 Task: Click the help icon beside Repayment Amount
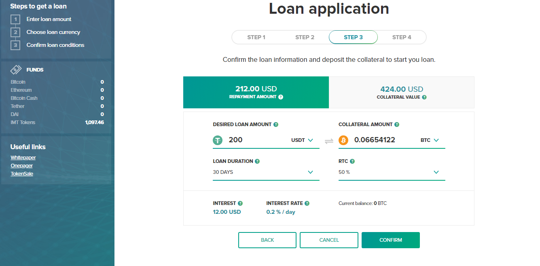pos(281,97)
